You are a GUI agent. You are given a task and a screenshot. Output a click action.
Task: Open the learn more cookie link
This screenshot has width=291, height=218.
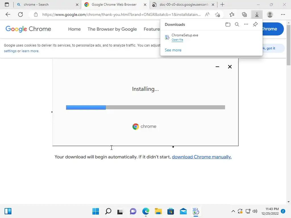pos(30,51)
